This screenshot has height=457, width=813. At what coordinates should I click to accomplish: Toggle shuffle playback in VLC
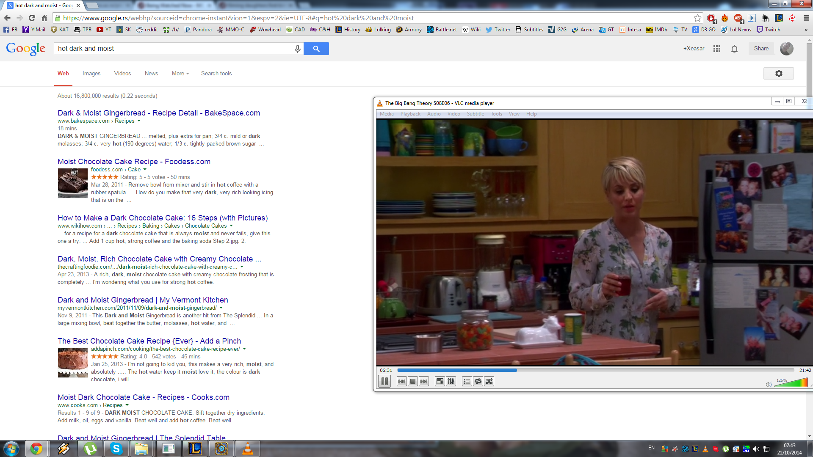tap(489, 381)
